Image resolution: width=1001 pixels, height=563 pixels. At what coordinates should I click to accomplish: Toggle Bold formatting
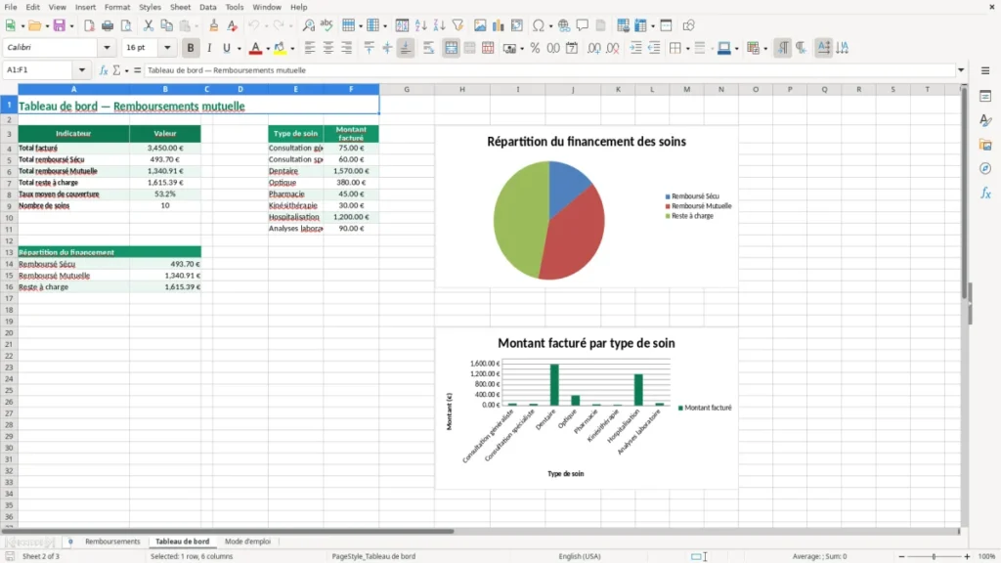click(191, 48)
